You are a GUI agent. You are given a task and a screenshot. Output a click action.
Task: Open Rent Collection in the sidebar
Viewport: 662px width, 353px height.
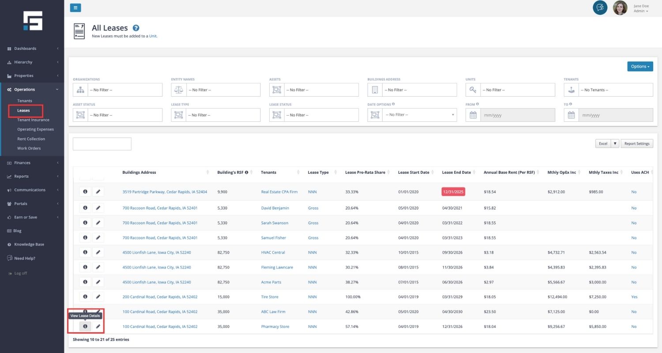(x=31, y=139)
